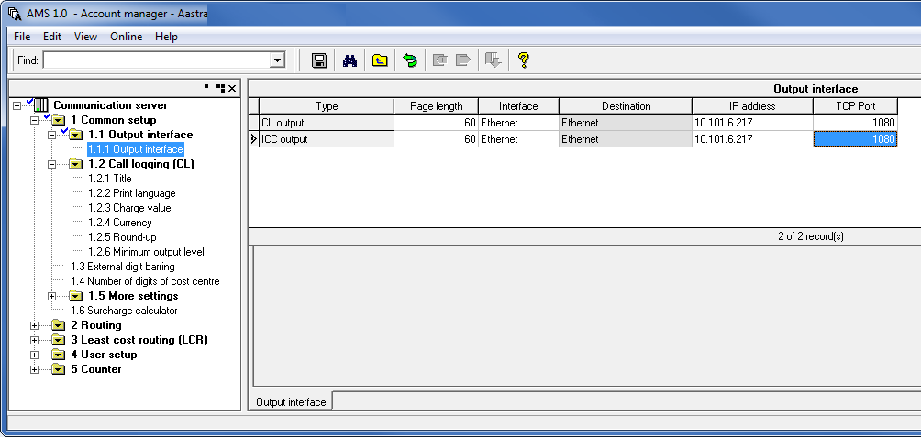Click the Communication server root icon
The height and width of the screenshot is (437, 921).
click(x=39, y=105)
